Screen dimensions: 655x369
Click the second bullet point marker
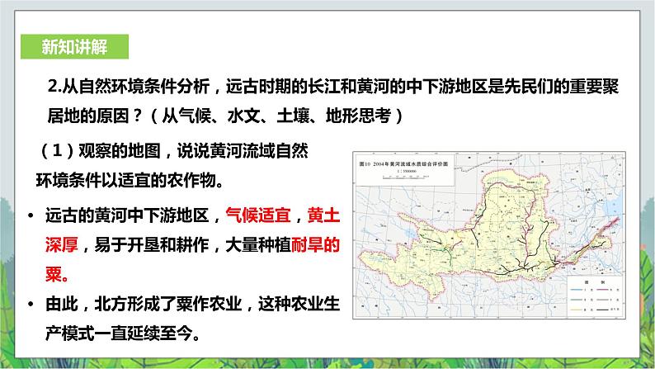31,305
